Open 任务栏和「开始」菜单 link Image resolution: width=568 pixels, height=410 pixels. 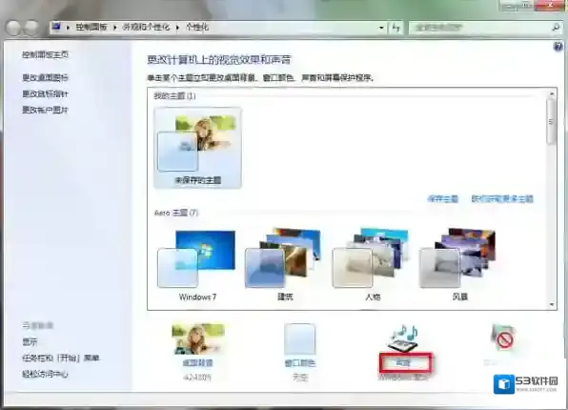tap(60, 358)
